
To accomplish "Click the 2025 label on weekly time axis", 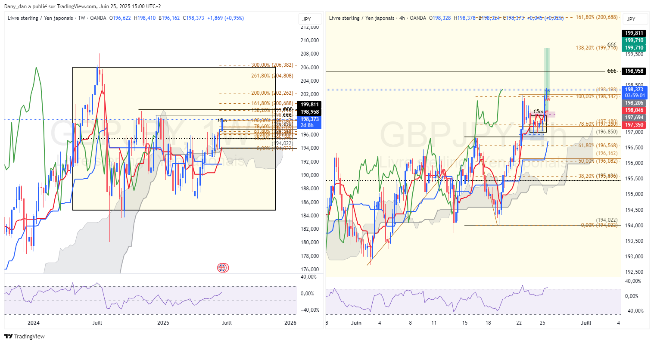I will 163,323.
